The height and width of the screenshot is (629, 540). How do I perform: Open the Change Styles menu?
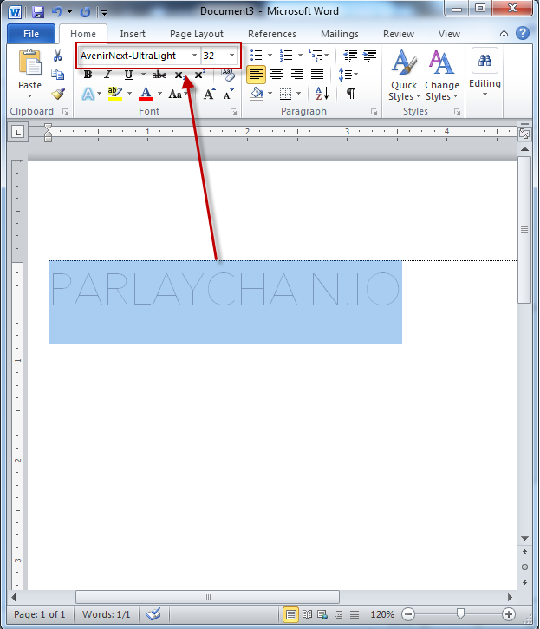pyautogui.click(x=441, y=75)
